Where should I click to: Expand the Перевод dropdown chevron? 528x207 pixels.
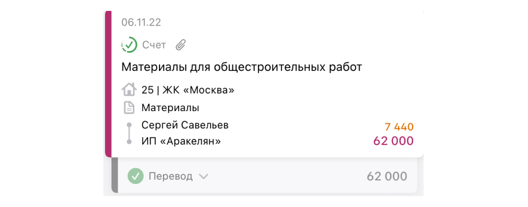point(204,176)
